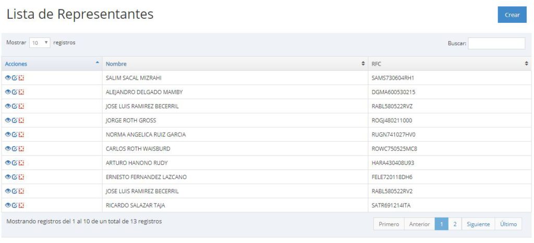Sort table by RFC column

point(450,64)
